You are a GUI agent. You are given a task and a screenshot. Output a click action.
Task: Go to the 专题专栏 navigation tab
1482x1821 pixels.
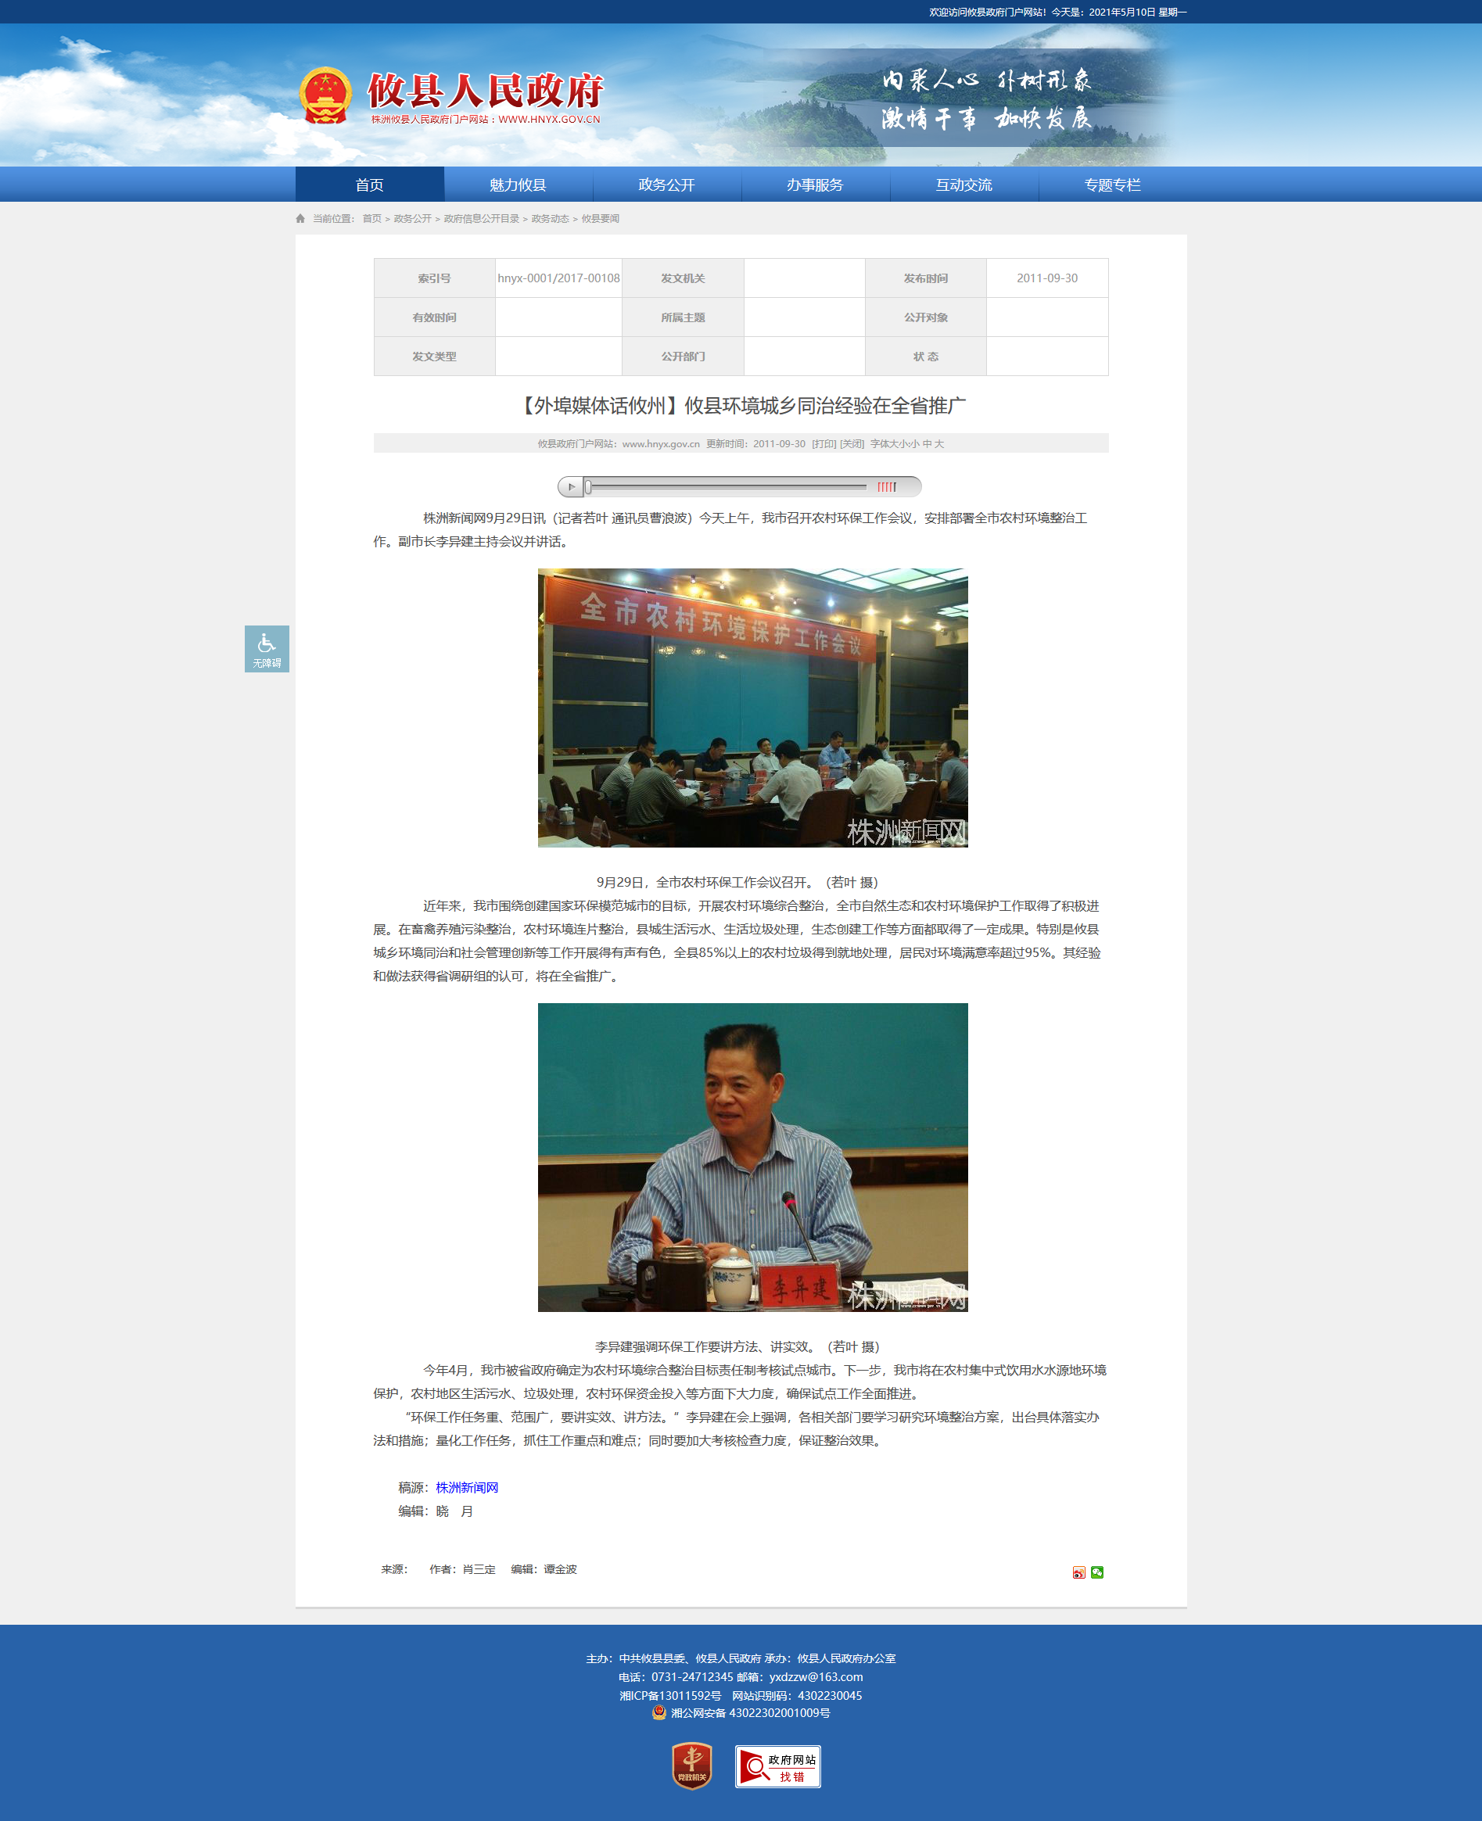point(1112,185)
